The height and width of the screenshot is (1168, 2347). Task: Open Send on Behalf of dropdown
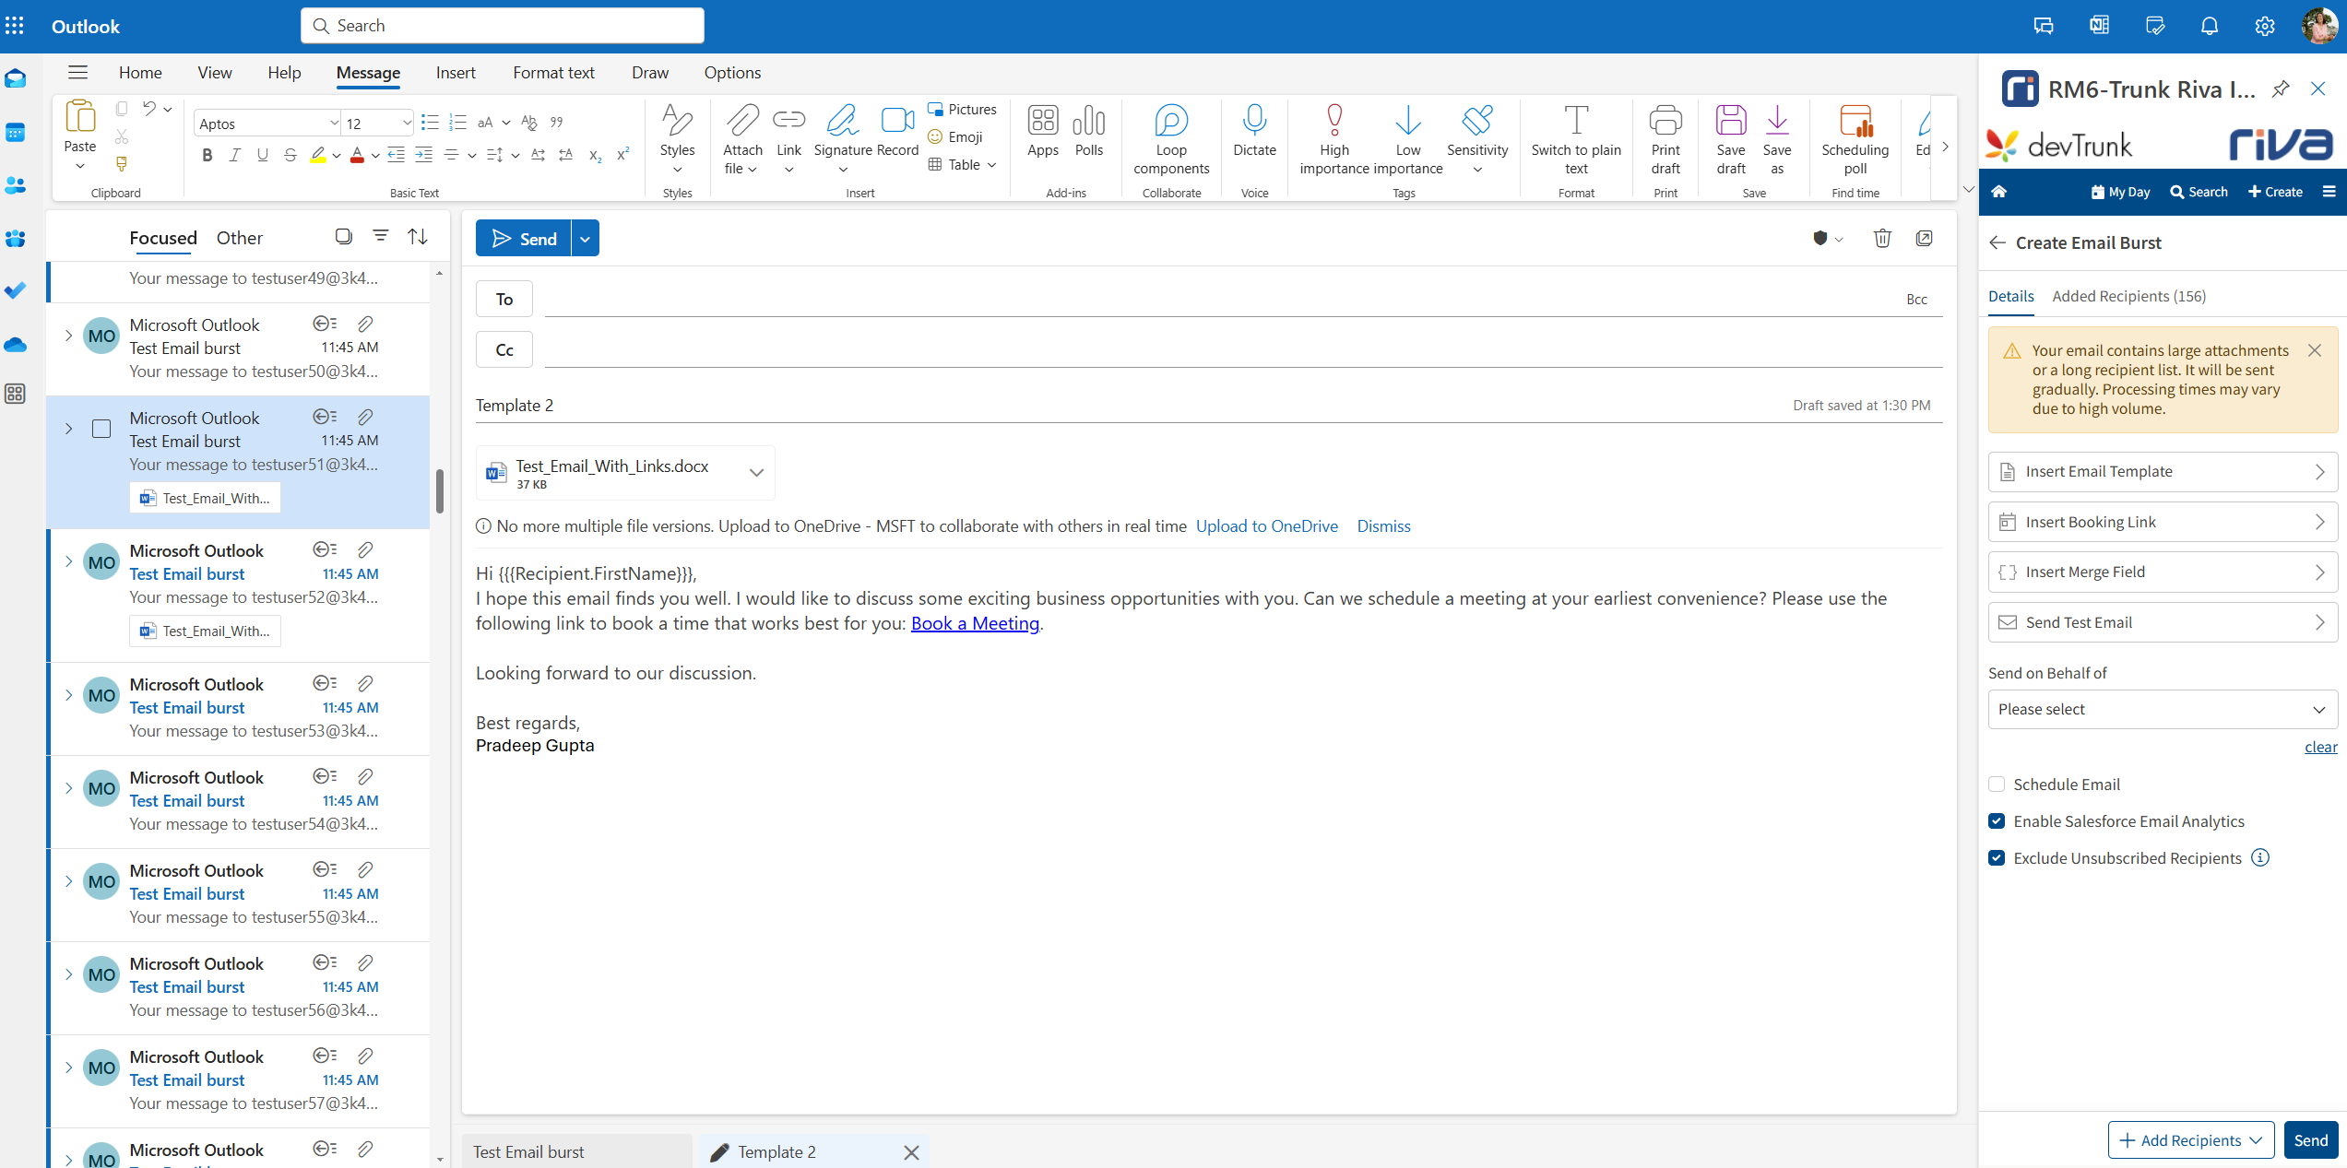pyautogui.click(x=2162, y=709)
